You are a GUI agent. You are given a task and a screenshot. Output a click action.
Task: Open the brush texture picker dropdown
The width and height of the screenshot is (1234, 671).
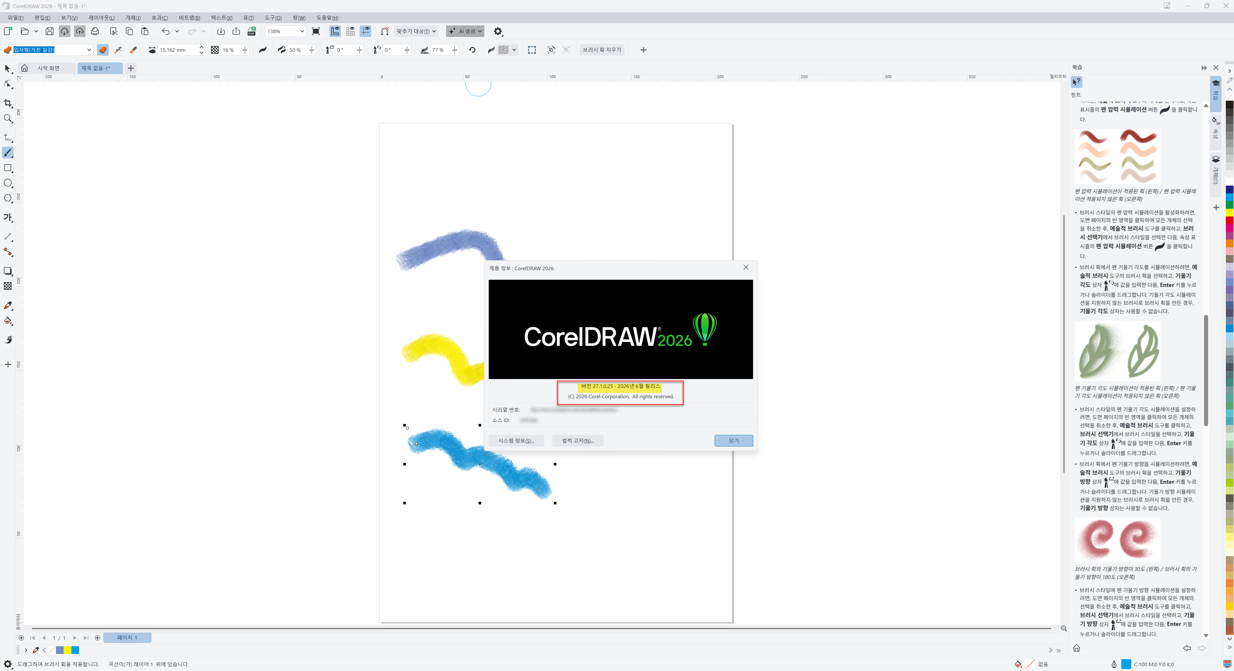[x=507, y=50]
